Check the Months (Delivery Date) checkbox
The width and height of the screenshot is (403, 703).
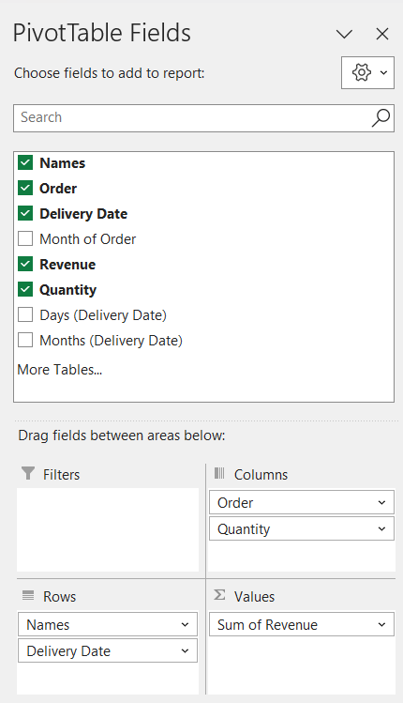(25, 341)
